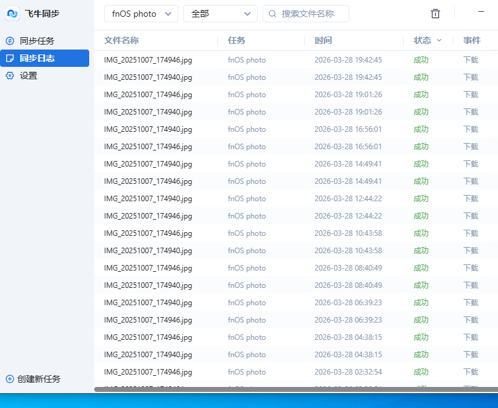Click 成功 status for 174940.jpg at 04:38:15

pyautogui.click(x=421, y=355)
